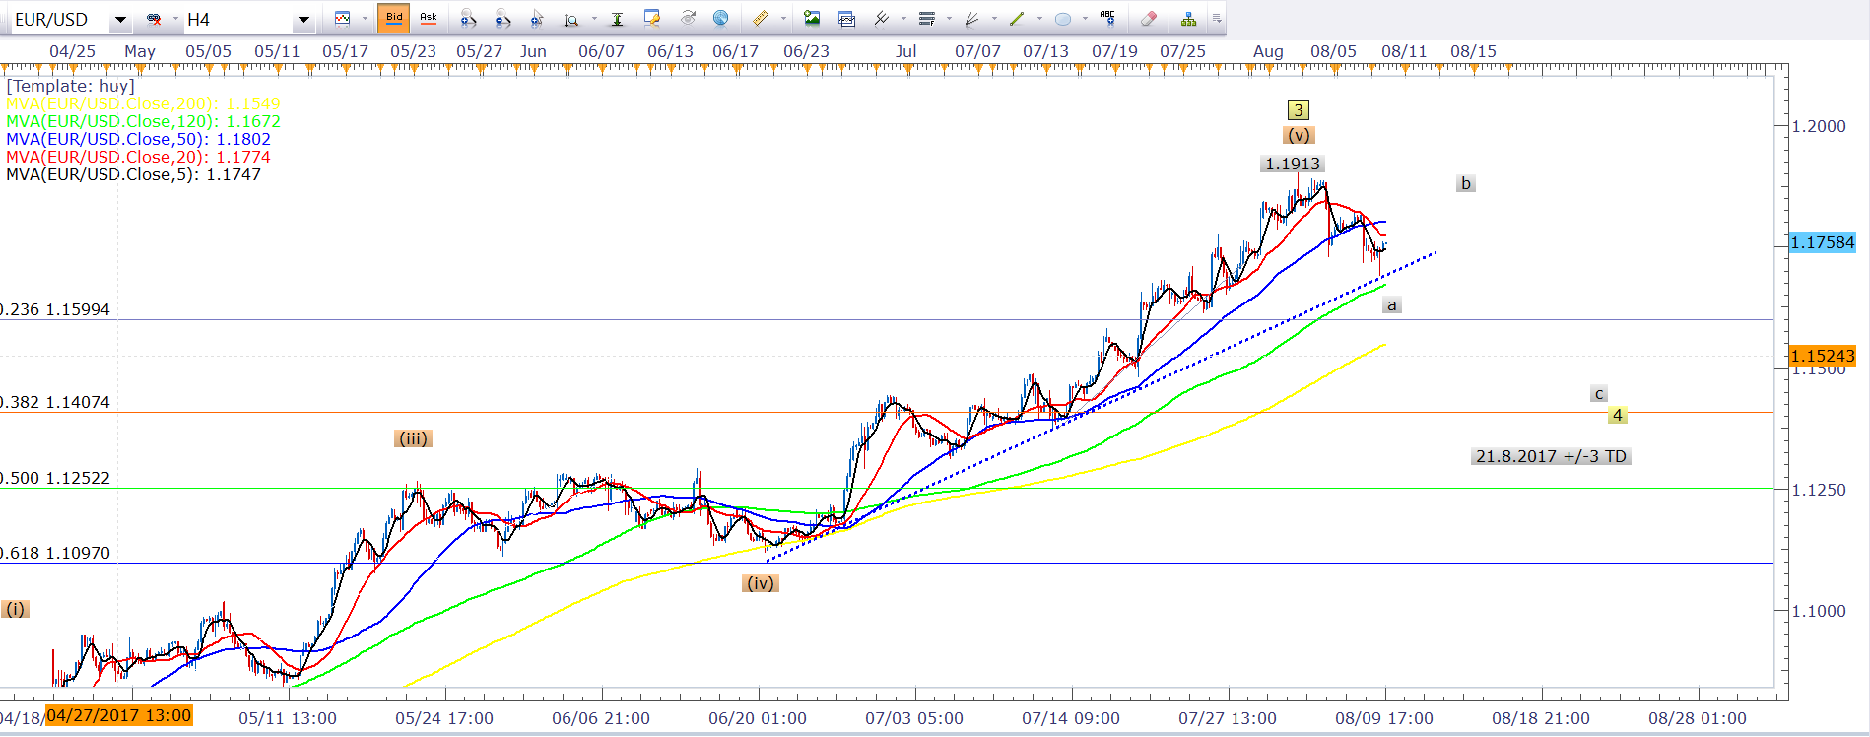The width and height of the screenshot is (1870, 737).
Task: Click the blue radar icon
Action: [721, 18]
